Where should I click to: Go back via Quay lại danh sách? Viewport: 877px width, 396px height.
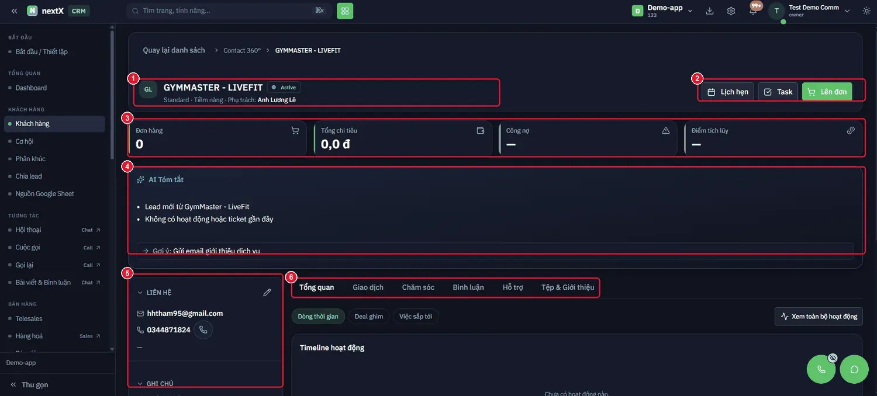pos(174,50)
